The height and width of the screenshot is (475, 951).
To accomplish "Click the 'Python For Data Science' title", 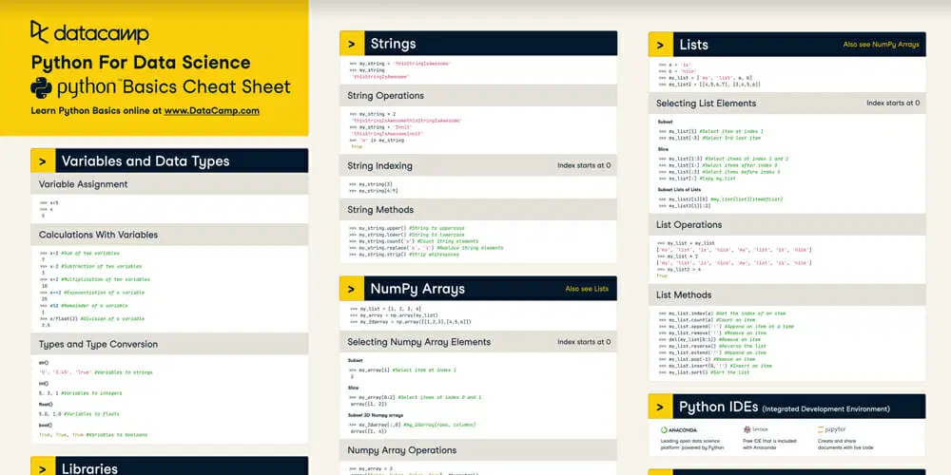I will click(141, 63).
